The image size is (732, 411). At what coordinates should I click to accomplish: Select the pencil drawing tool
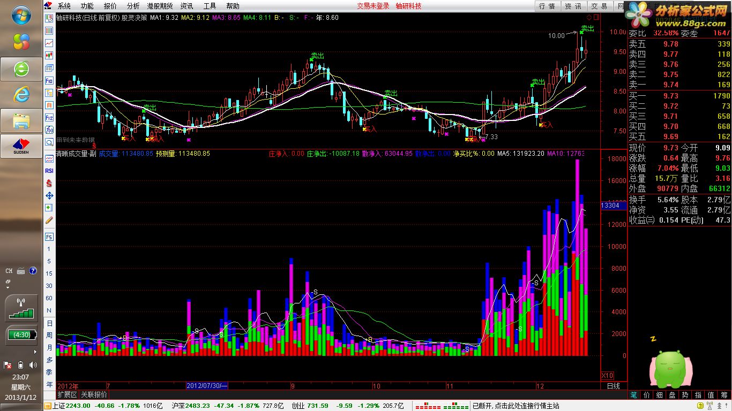[49, 219]
